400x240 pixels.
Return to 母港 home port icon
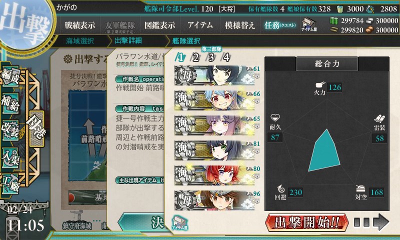[36, 128]
